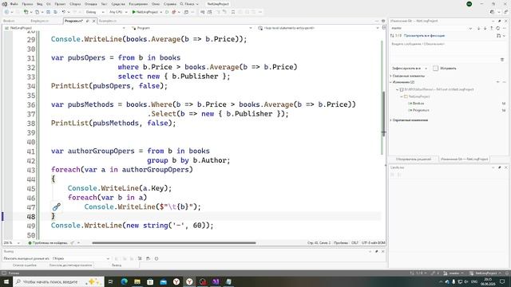Click the Sync circular icon in Git Changes

[498, 29]
